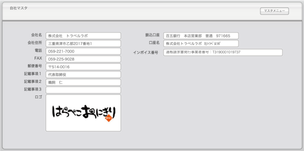Click the 会社名 label text
This screenshot has height=151, width=304.
pyautogui.click(x=36, y=35)
